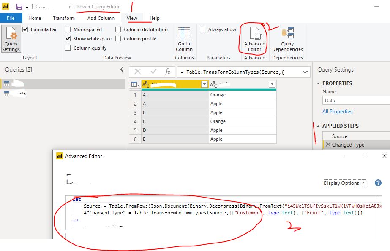The width and height of the screenshot is (390, 251).
Task: Enable Column quality checkbox
Action: point(68,48)
